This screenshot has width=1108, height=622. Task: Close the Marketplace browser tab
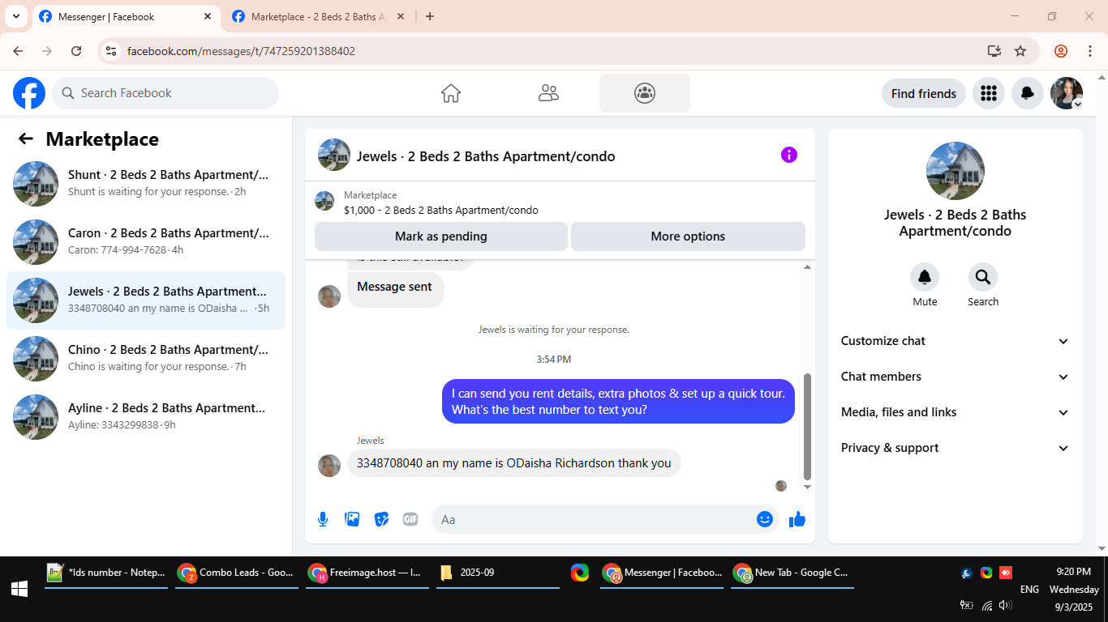pos(400,16)
